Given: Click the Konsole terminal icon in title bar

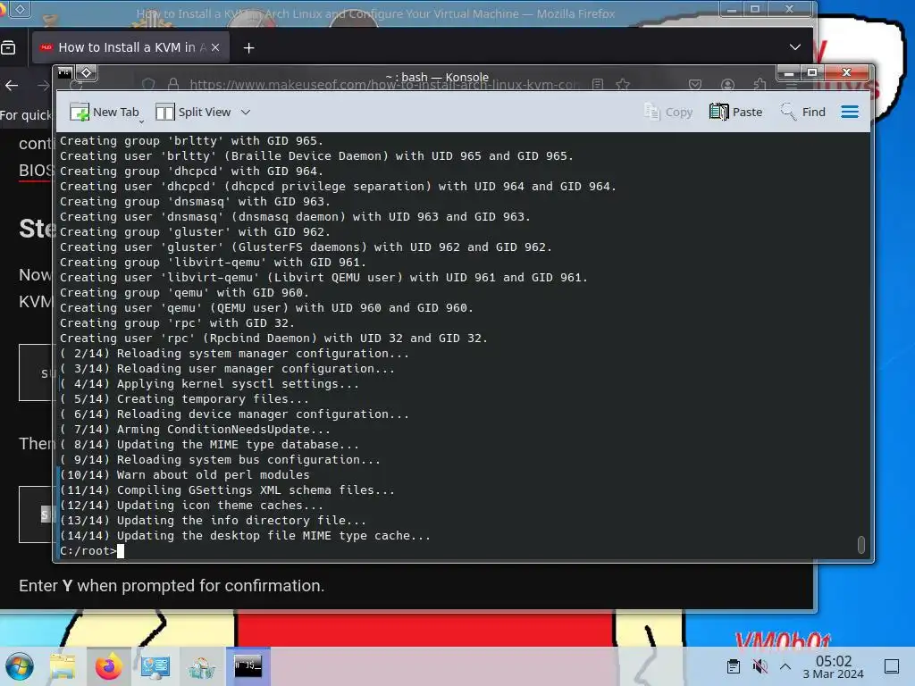Looking at the screenshot, I should pyautogui.click(x=64, y=73).
